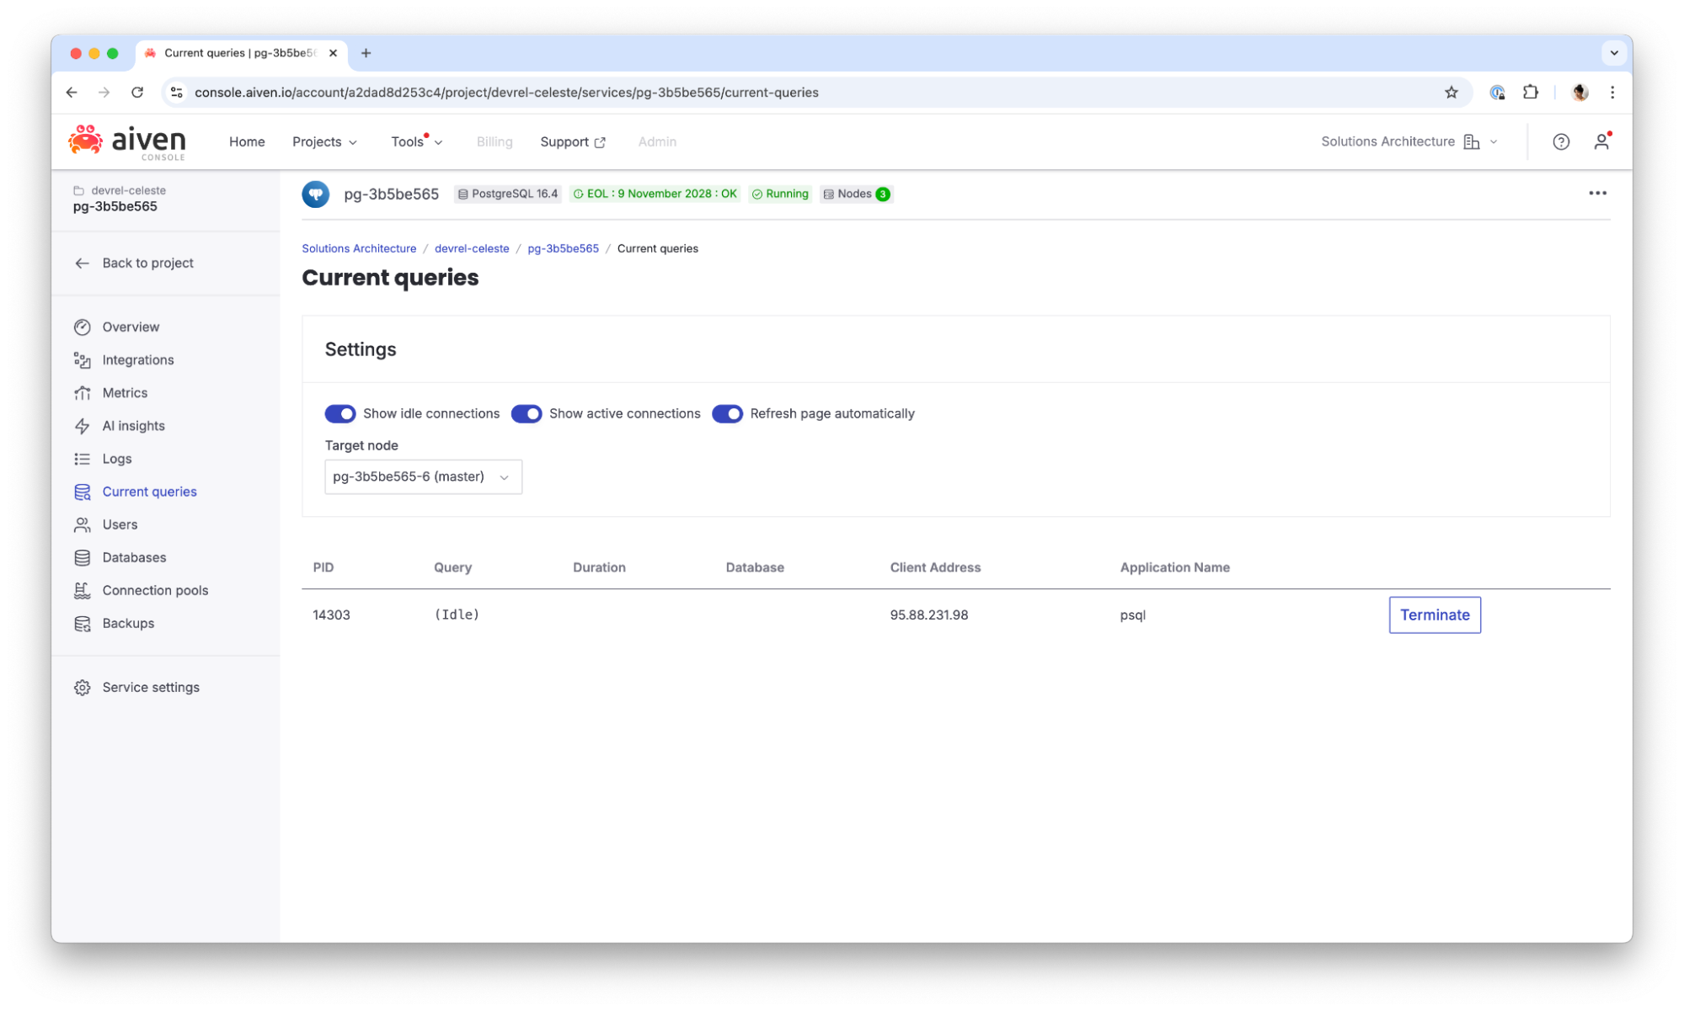Open Admin in top navigation
This screenshot has height=1011, width=1684.
click(x=657, y=142)
